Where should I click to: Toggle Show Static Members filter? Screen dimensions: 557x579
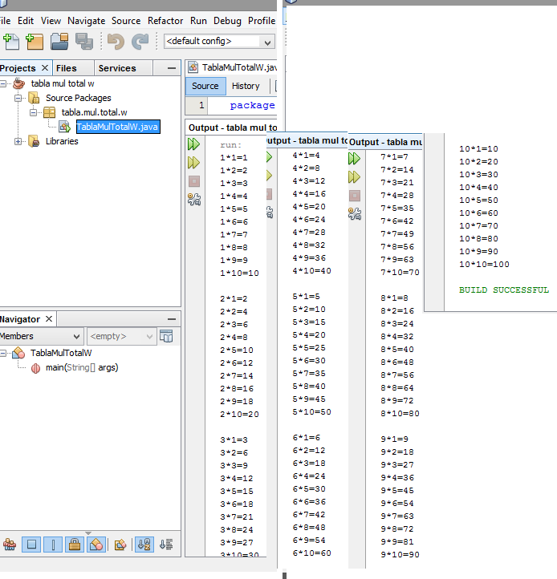coord(53,545)
